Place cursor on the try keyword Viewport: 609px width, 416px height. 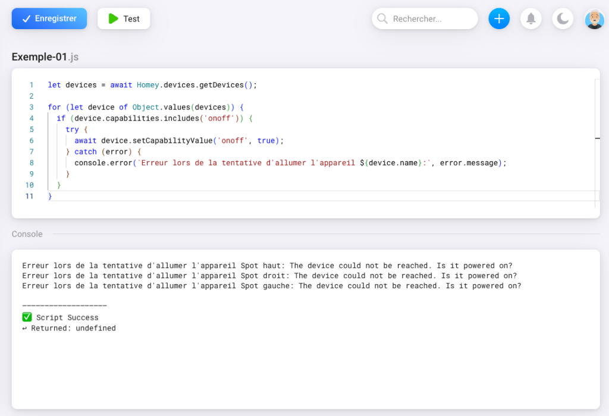coord(72,130)
